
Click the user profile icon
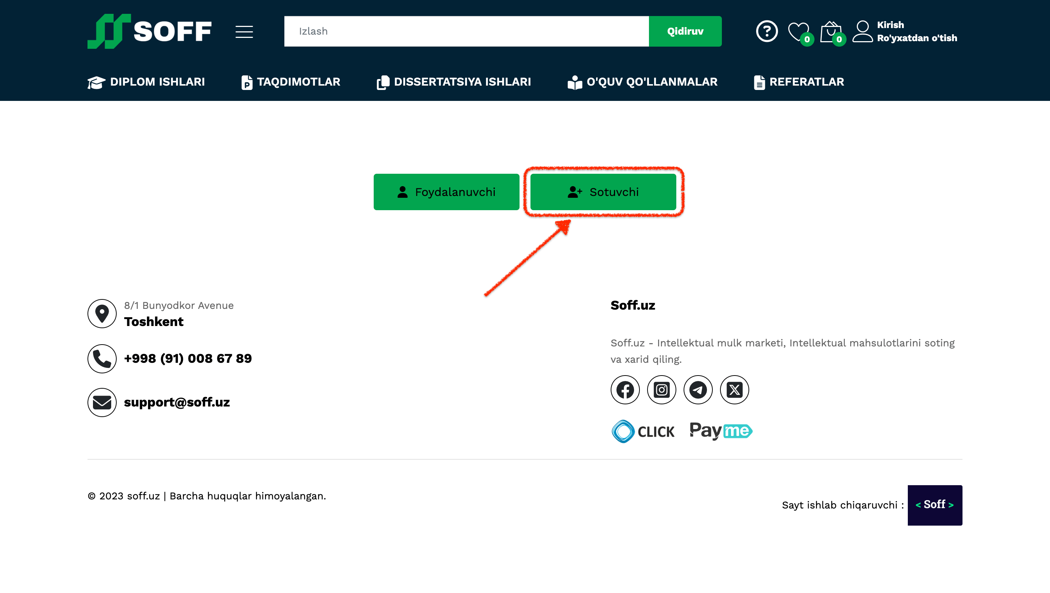click(x=863, y=31)
